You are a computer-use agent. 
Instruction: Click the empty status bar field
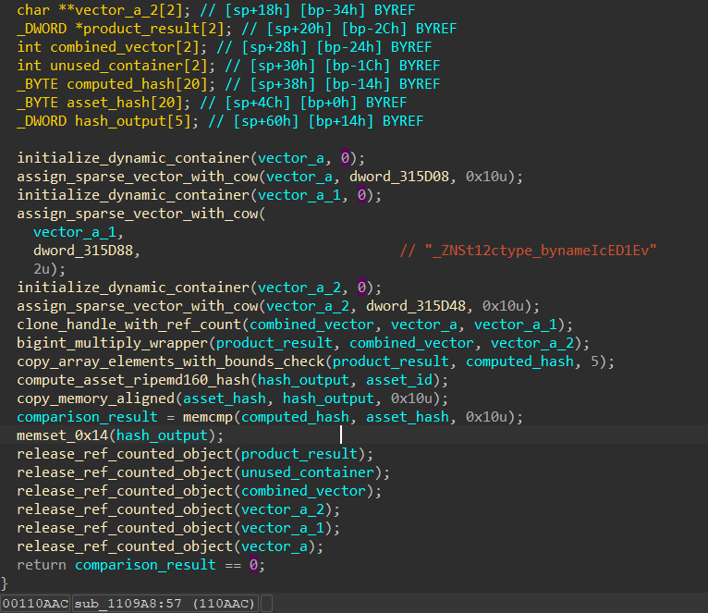coord(266,604)
